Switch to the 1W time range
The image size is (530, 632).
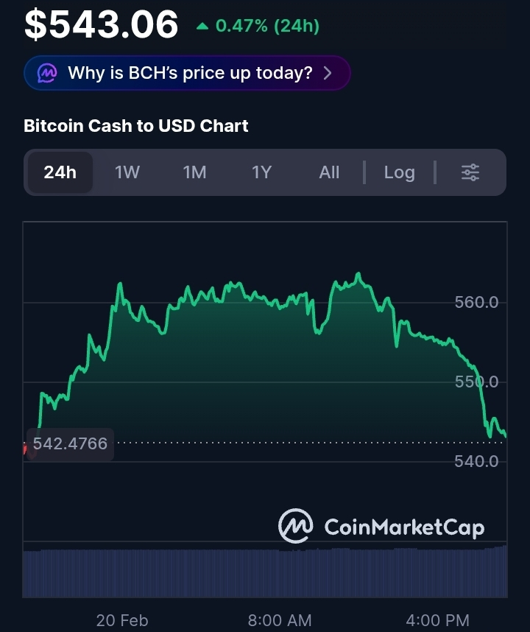(x=127, y=172)
